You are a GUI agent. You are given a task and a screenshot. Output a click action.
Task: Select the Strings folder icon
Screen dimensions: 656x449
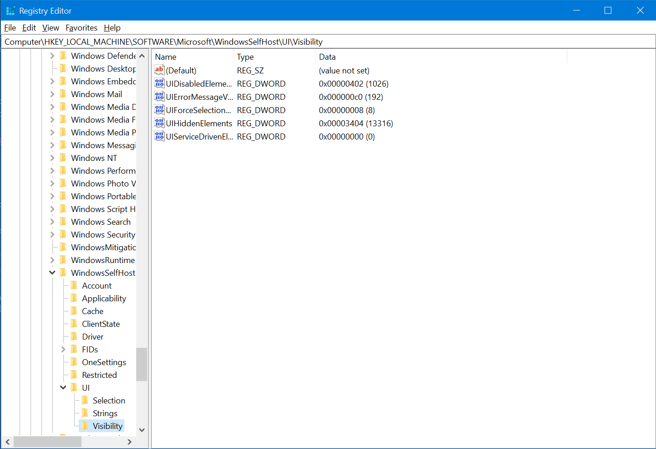(85, 413)
